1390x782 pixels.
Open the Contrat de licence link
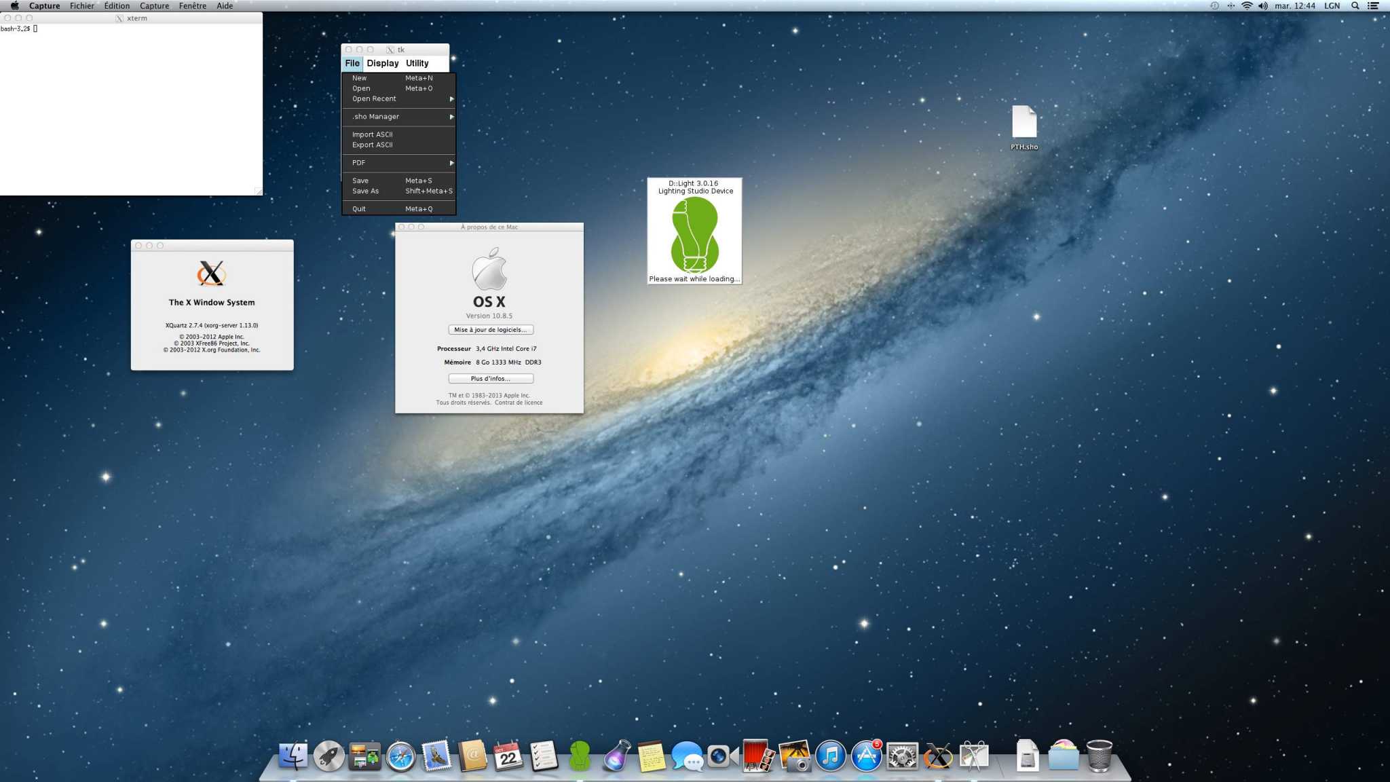coord(519,403)
